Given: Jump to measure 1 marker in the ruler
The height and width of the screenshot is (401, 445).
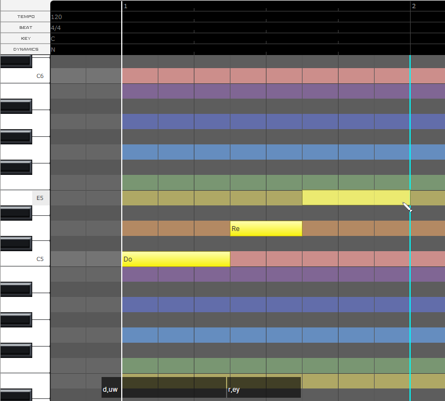Looking at the screenshot, I should 126,6.
